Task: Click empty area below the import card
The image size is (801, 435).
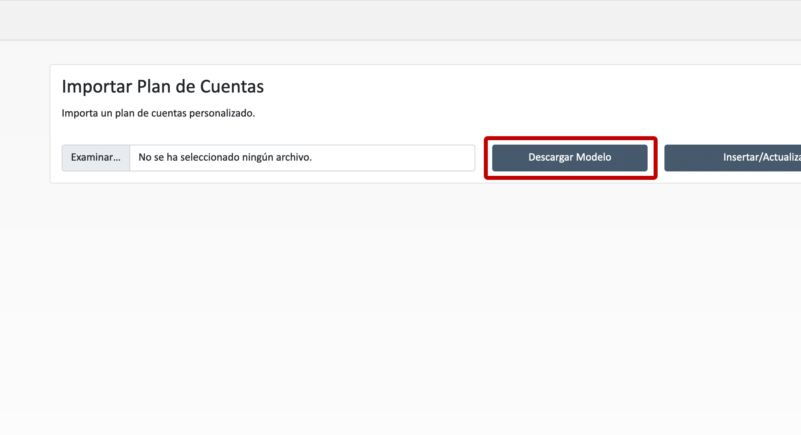Action: tap(400, 300)
